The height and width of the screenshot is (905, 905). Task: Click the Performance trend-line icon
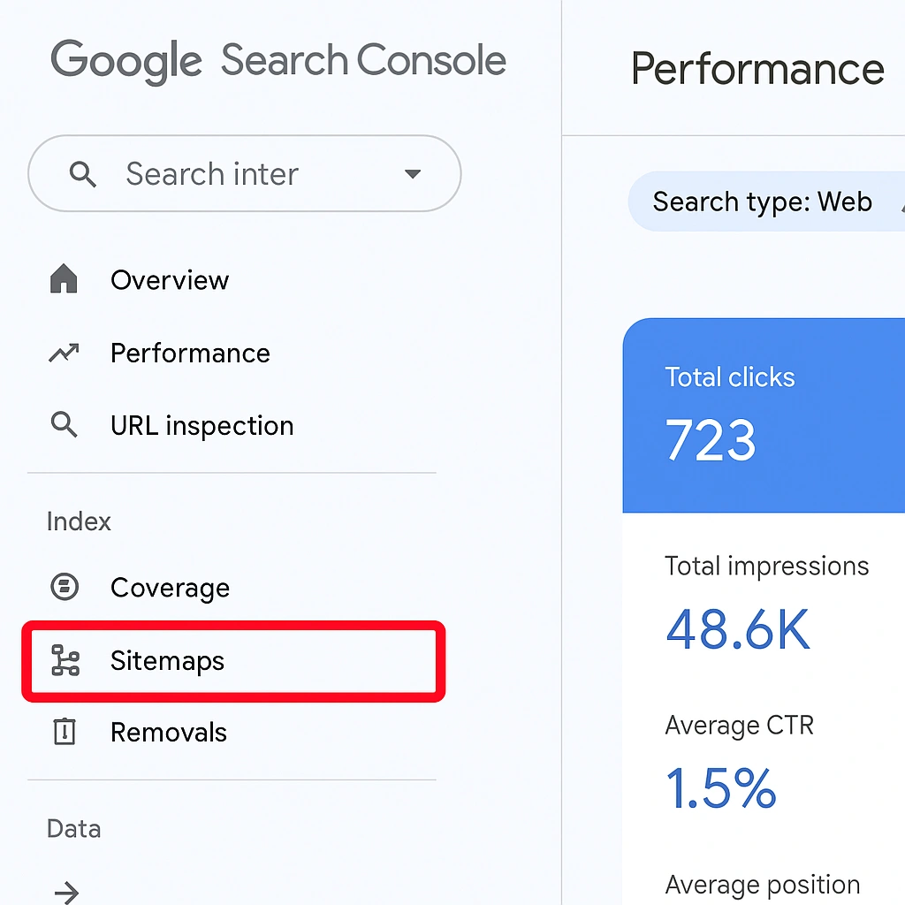(65, 354)
